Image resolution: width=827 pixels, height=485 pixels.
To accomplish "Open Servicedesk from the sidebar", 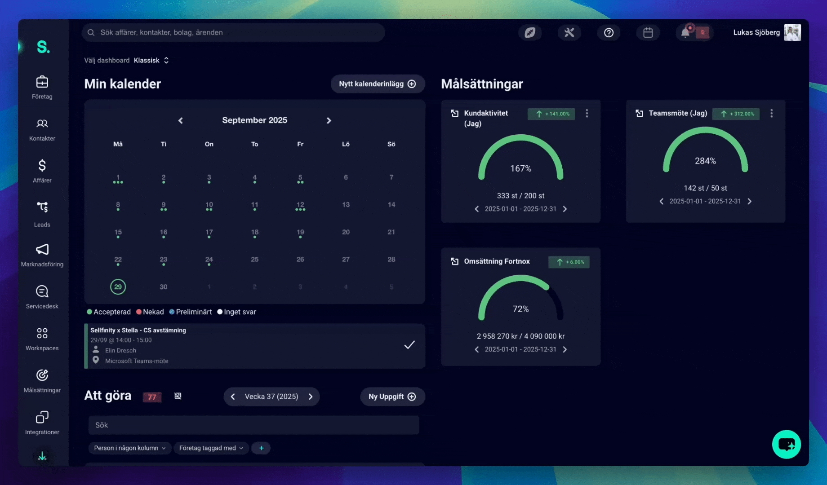I will pyautogui.click(x=42, y=297).
